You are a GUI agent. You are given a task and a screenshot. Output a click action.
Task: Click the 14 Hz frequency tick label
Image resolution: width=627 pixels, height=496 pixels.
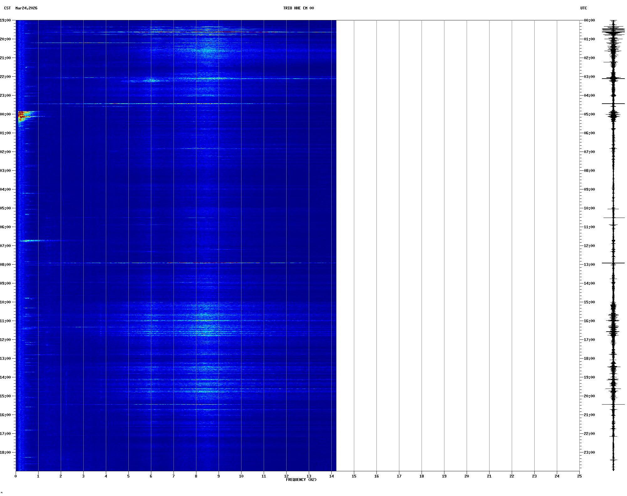[x=331, y=476]
